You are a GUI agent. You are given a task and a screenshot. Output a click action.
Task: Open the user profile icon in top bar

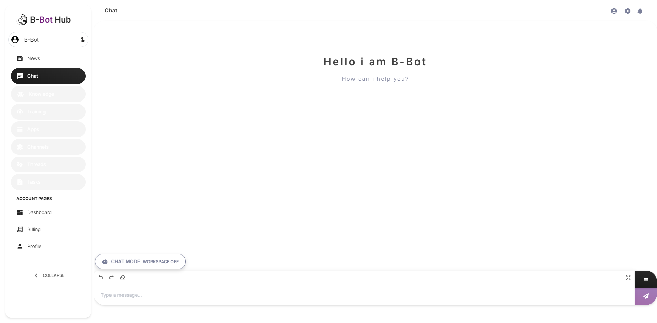[614, 11]
